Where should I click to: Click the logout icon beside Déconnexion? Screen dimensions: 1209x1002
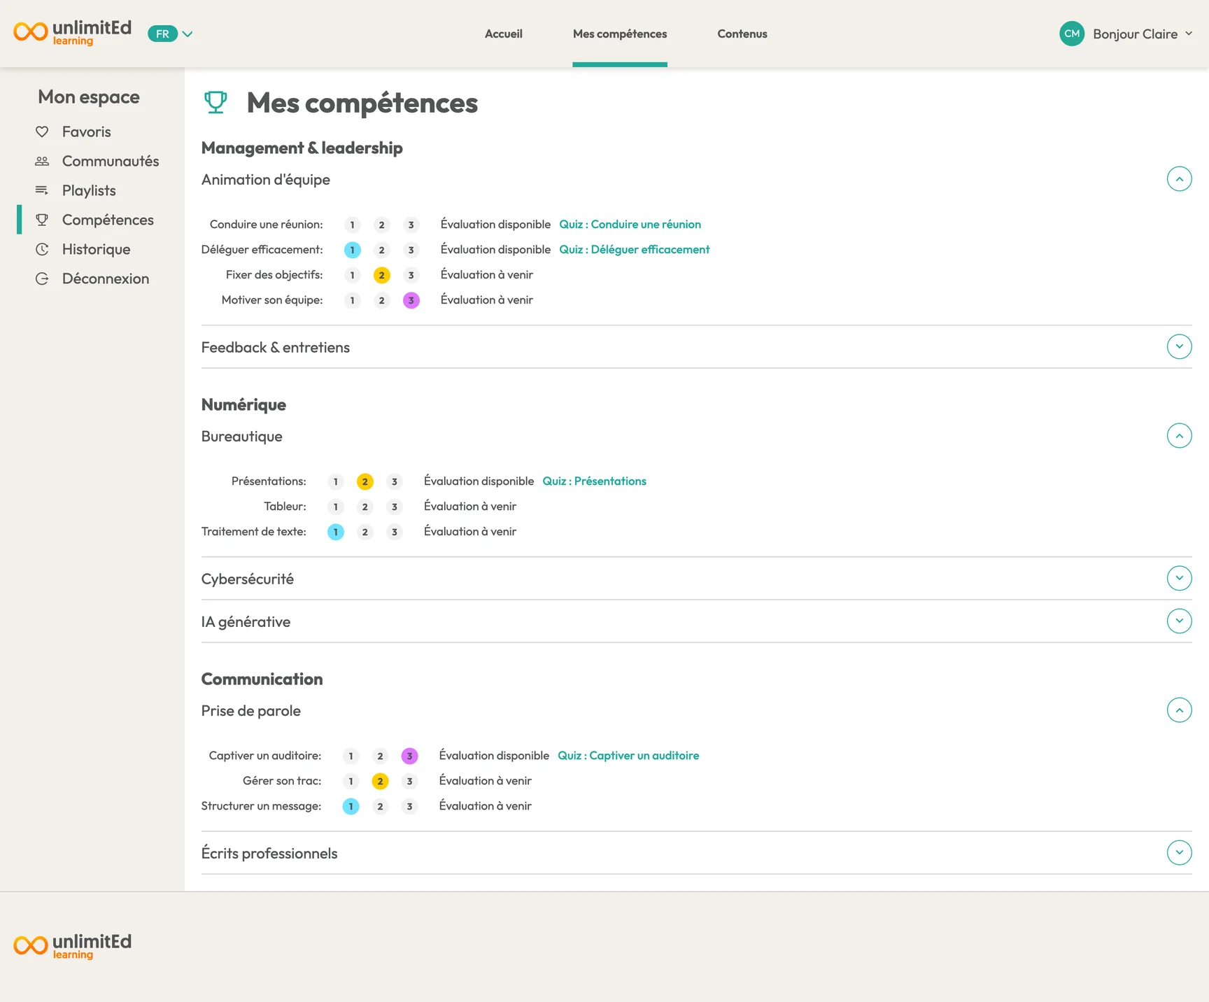click(42, 278)
